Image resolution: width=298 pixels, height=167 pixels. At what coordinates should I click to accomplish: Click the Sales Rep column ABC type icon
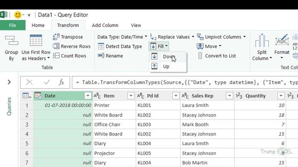point(185,96)
